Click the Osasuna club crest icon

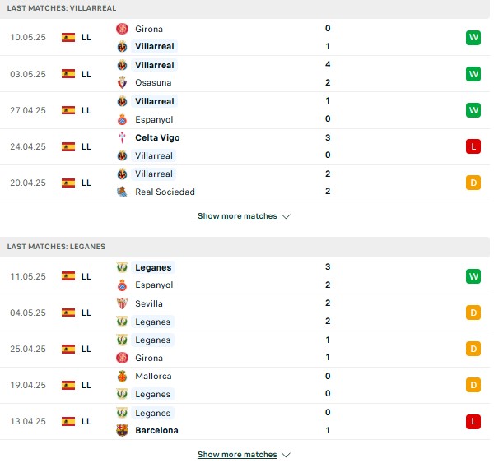[122, 83]
